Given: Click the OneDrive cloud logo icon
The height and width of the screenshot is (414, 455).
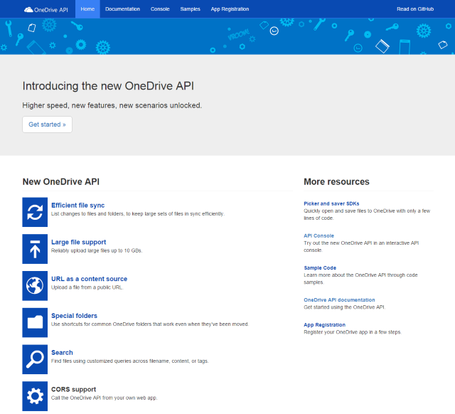Looking at the screenshot, I should [28, 9].
